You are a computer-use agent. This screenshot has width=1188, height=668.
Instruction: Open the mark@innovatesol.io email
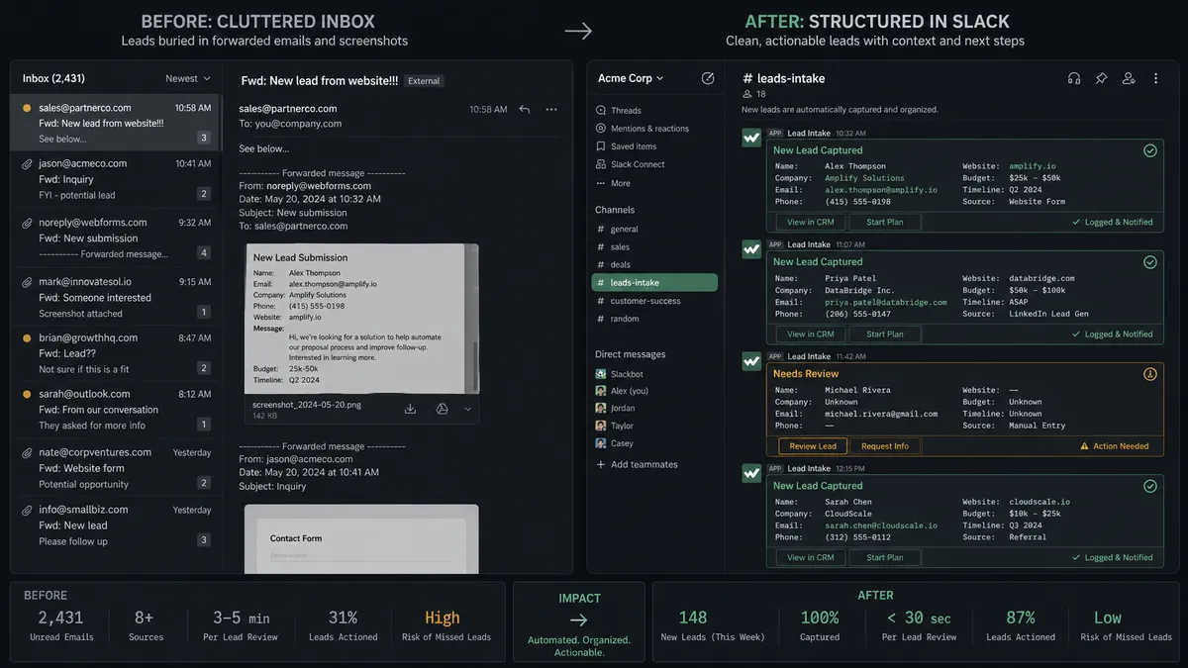[116, 297]
